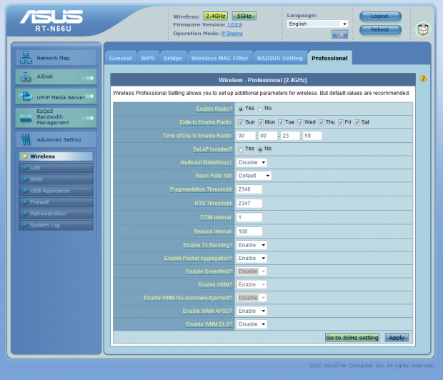This screenshot has width=443, height=380.
Task: Click the UPnP Media Server icon
Action: [26, 96]
